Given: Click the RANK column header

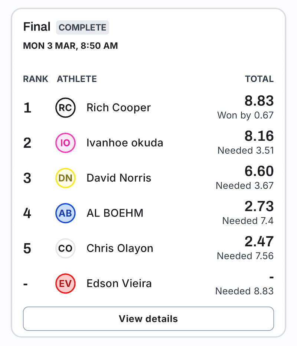Looking at the screenshot, I should click(x=36, y=79).
